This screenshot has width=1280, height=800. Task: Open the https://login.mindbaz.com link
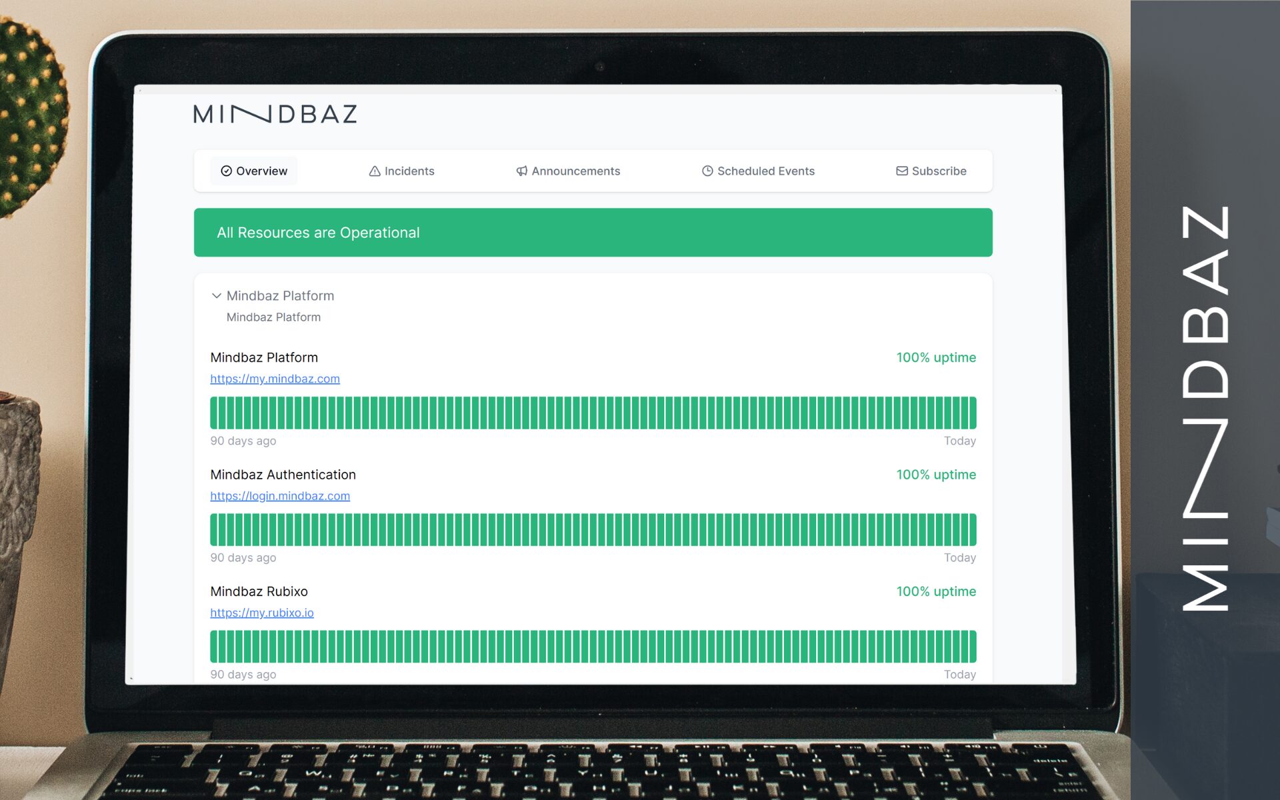click(280, 496)
